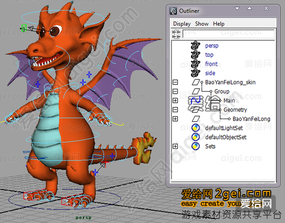
Task: Select defaultObjectSet in the Outliner
Action: click(x=226, y=137)
